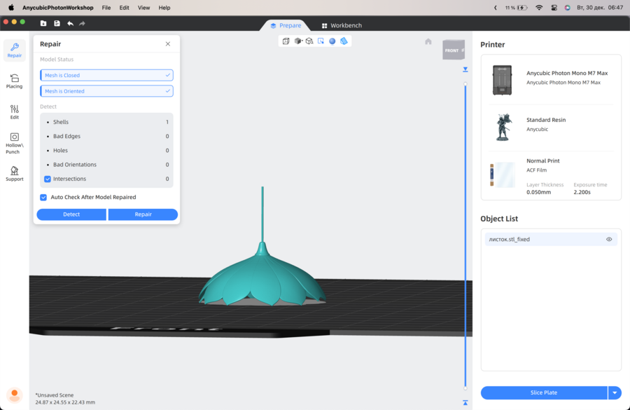The image size is (630, 410).
Task: Open the Edit tool in sidebar
Action: click(x=14, y=112)
